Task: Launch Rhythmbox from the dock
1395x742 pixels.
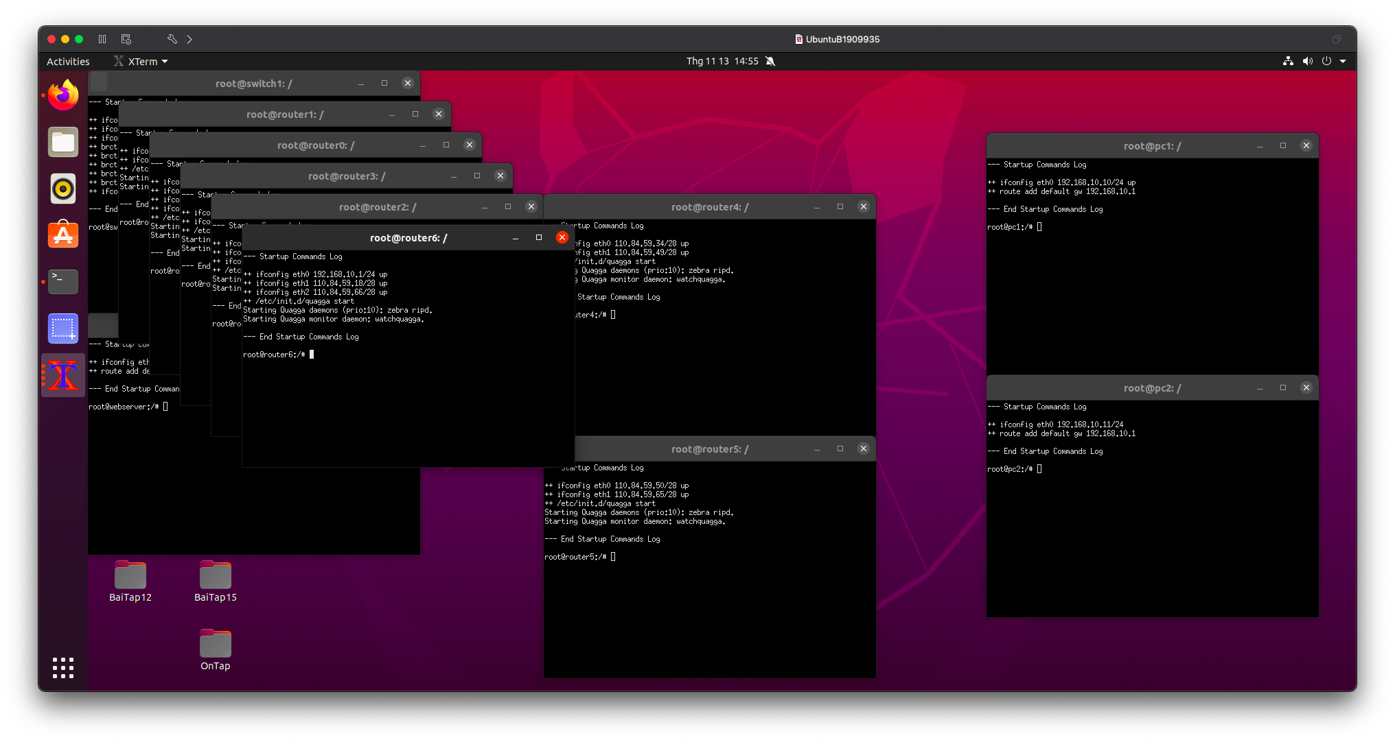Action: 63,189
